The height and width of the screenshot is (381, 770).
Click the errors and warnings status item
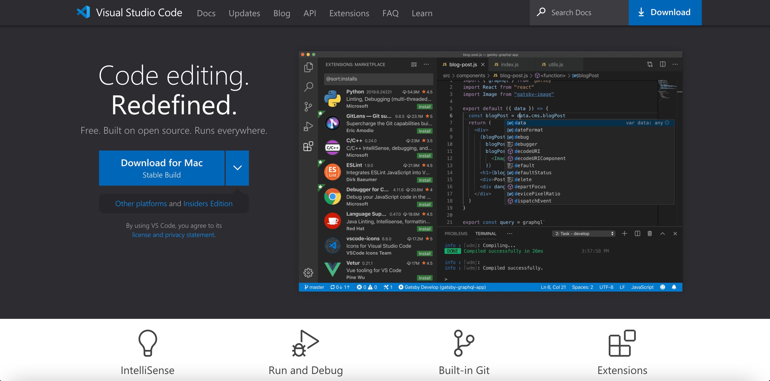pyautogui.click(x=367, y=287)
